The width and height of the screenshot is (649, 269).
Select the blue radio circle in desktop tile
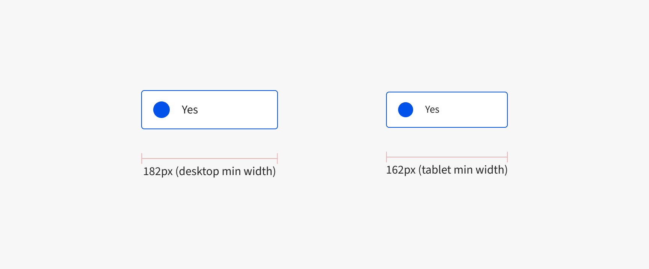[161, 110]
